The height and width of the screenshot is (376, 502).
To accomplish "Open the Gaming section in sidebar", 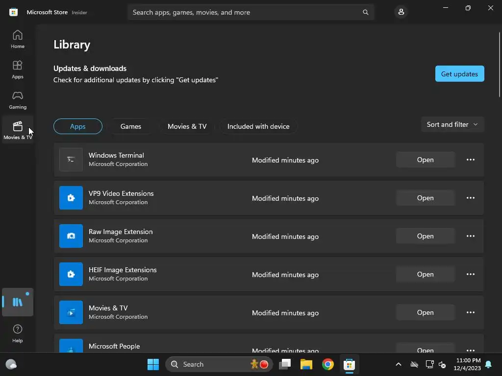I will 18,100.
